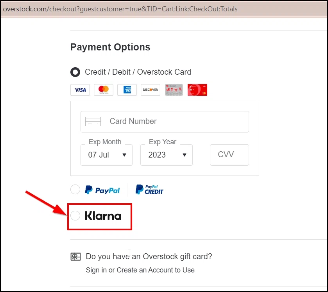Click the gift card icon
Viewport: 328px width, 292px height.
tap(75, 256)
